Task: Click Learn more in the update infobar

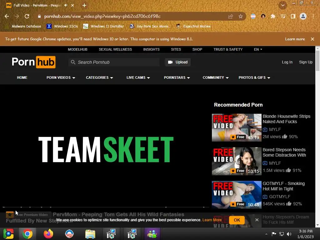Action: click(295, 39)
